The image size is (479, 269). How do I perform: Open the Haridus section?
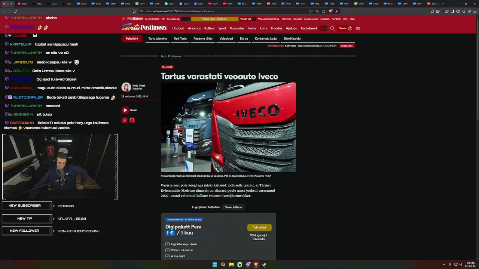pyautogui.click(x=277, y=28)
